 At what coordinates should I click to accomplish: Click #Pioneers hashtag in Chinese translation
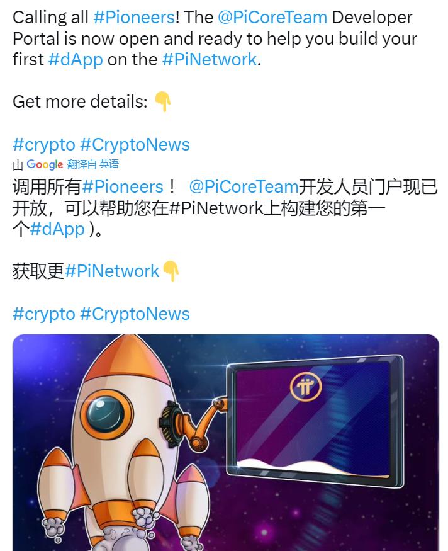pyautogui.click(x=123, y=186)
